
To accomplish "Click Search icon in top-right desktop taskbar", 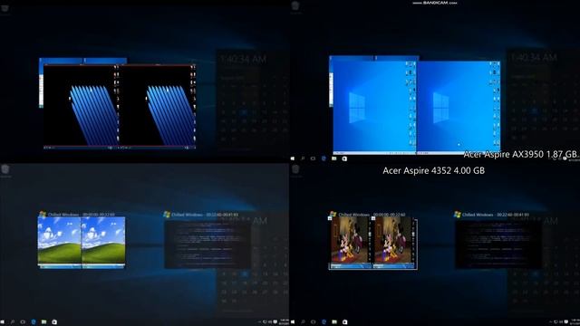I will tap(303, 158).
